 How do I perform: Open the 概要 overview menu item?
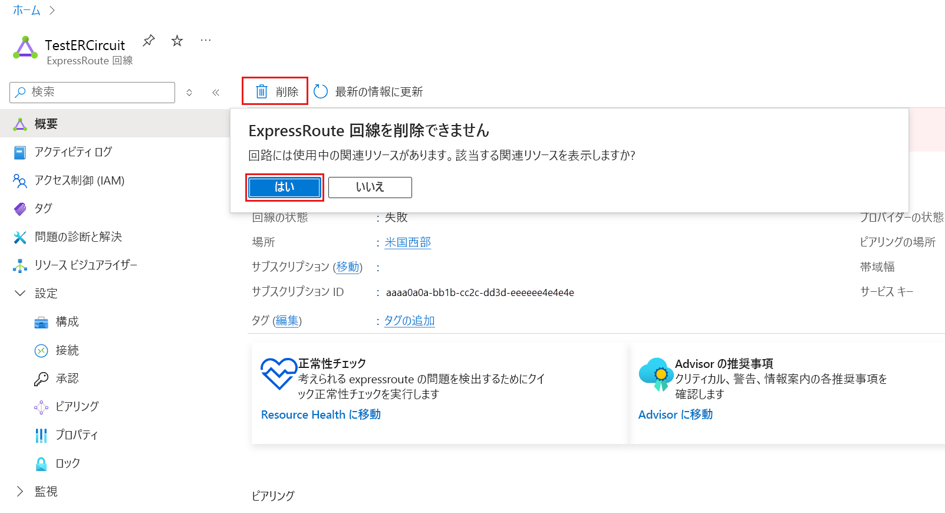pyautogui.click(x=115, y=124)
